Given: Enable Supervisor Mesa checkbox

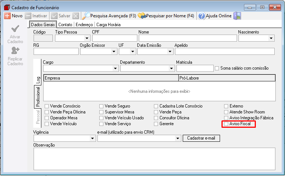Looking at the screenshot, I should click(101, 112).
